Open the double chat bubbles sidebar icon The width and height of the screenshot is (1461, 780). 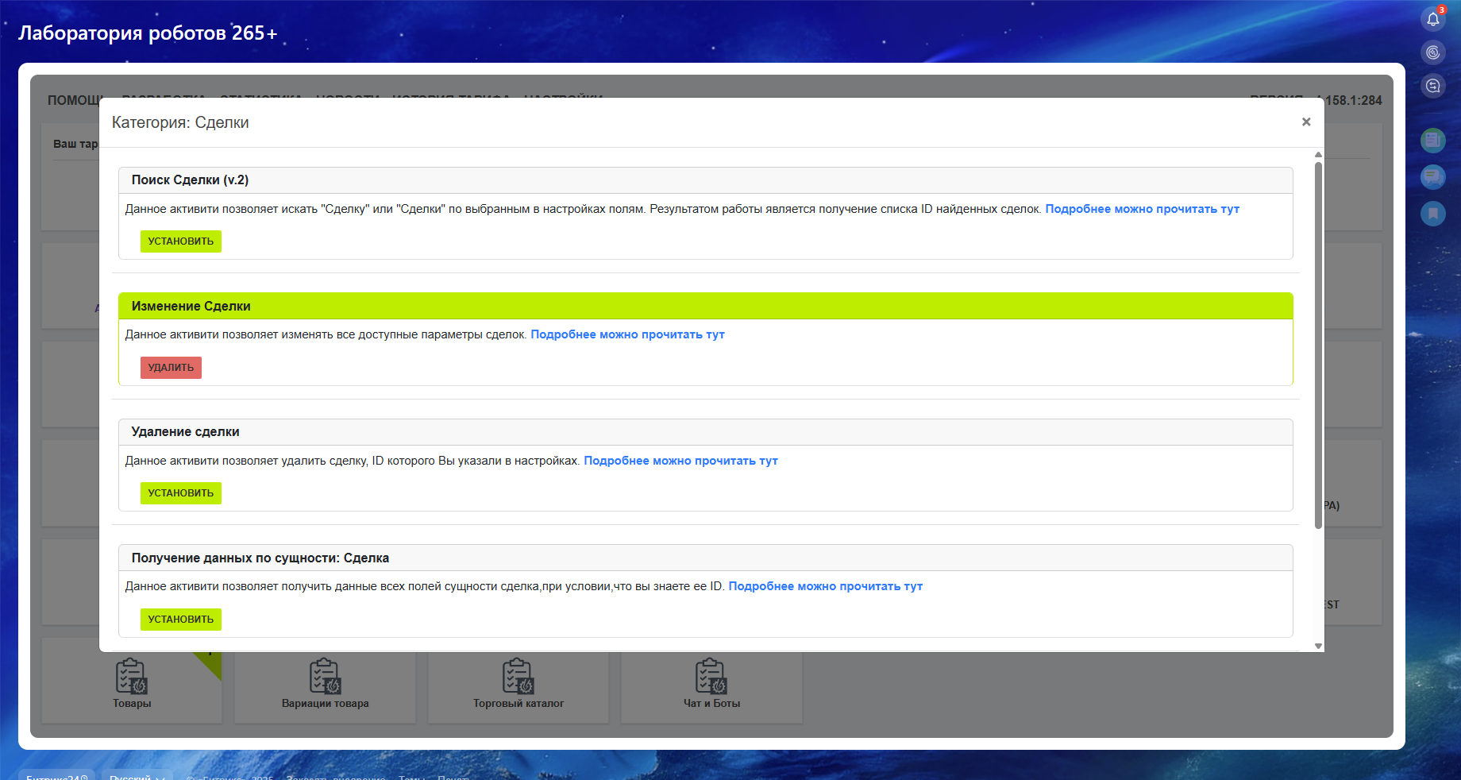coord(1433,176)
